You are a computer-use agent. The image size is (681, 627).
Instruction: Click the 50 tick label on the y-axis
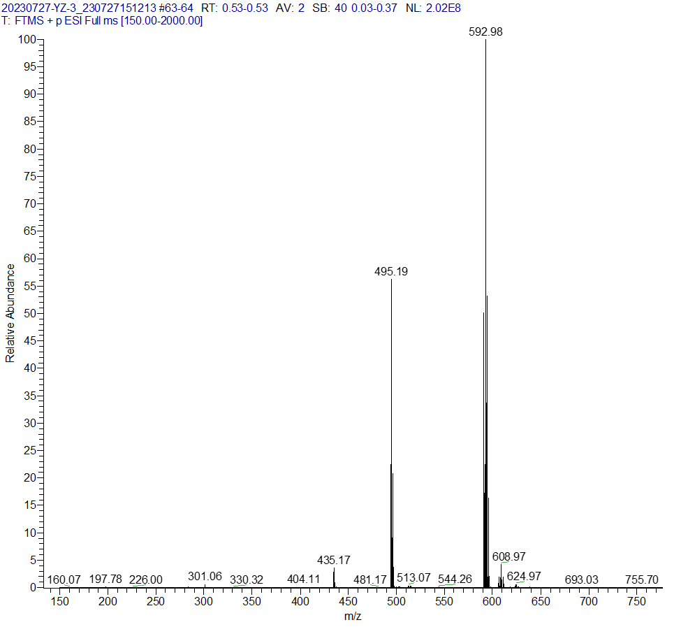pos(30,313)
